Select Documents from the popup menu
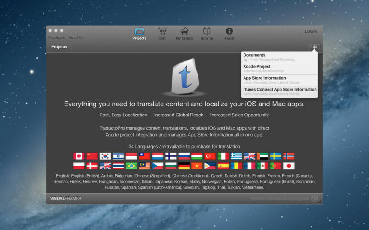369x230 pixels. pos(280,57)
